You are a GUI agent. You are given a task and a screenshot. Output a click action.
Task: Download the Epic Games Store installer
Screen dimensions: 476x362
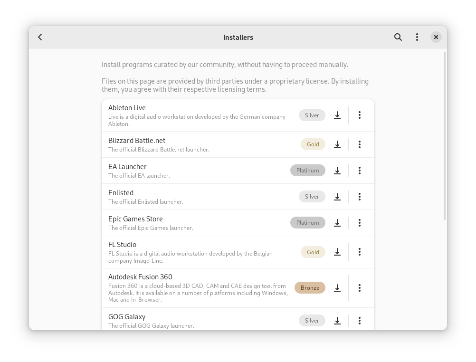[x=337, y=223]
